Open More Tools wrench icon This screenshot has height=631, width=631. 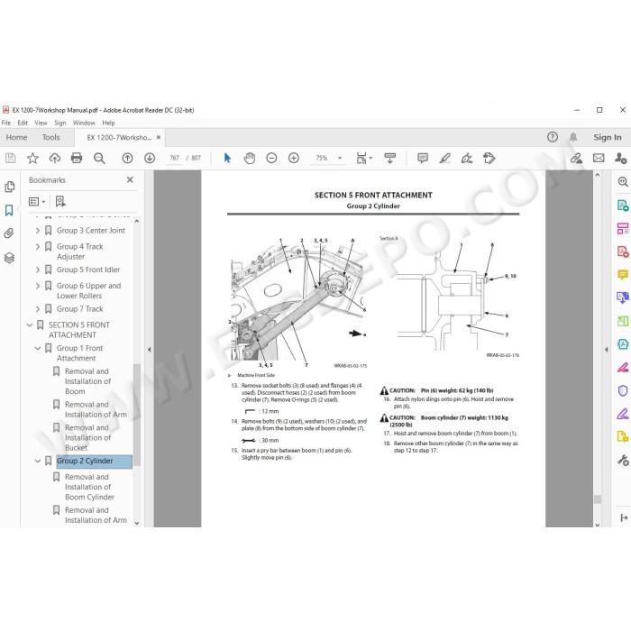[x=623, y=460]
